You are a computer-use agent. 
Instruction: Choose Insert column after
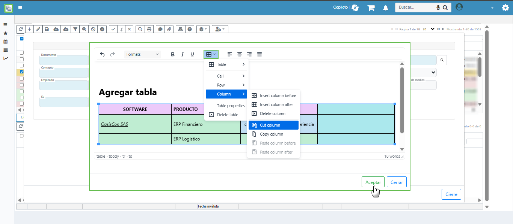click(273, 105)
